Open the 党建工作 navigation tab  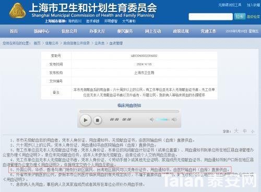208,31
